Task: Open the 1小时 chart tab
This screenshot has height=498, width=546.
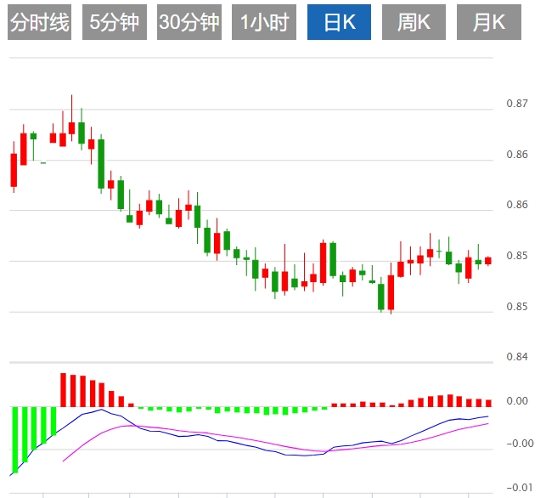Action: click(264, 22)
